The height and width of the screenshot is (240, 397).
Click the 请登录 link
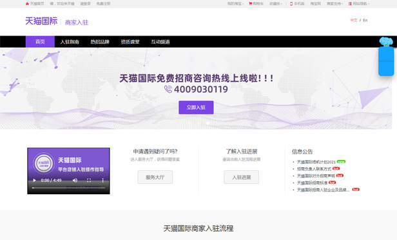coord(85,4)
